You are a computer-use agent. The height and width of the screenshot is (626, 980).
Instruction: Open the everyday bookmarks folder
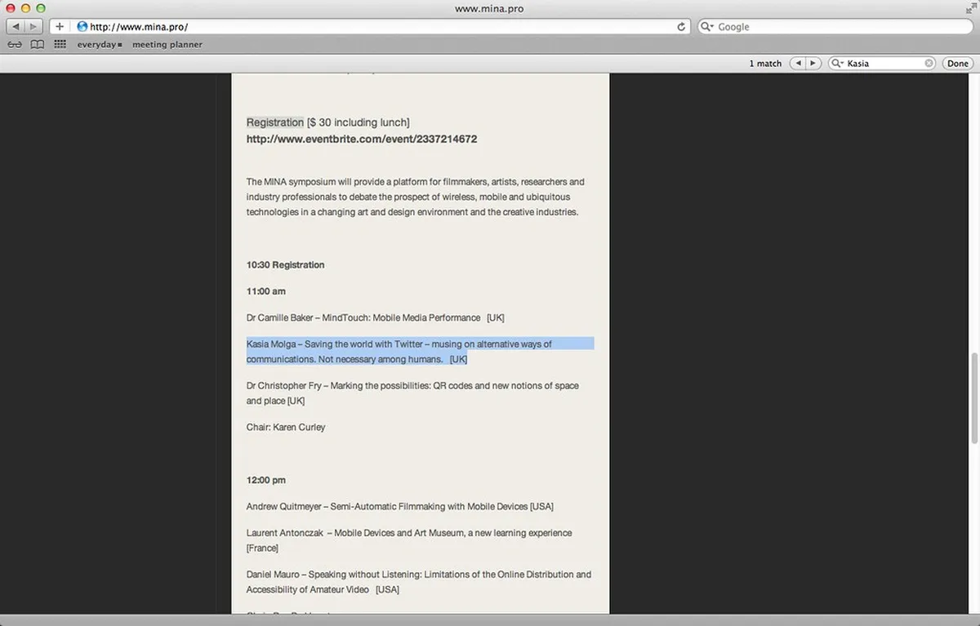click(100, 45)
